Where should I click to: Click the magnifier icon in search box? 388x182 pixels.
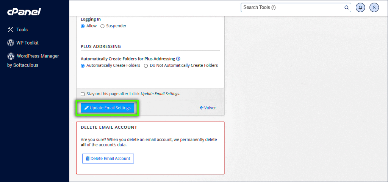[x=346, y=7]
